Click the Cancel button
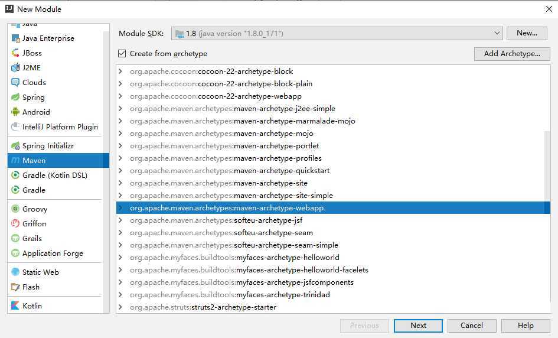This screenshot has height=338, width=558. coord(472,326)
